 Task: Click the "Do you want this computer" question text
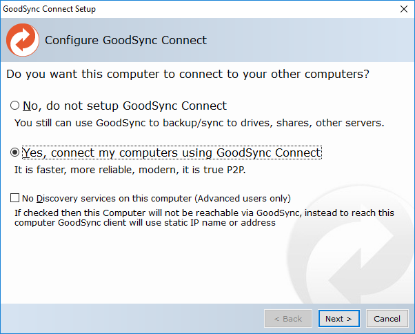click(188, 73)
